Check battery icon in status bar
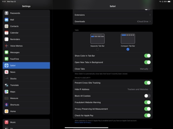Viewport: 173px width, 129px height. tap(169, 2)
